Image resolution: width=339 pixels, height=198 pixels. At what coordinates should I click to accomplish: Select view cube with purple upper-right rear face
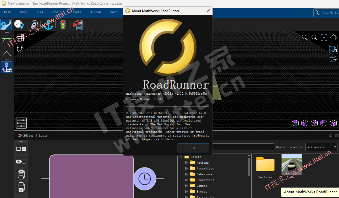pos(314,123)
